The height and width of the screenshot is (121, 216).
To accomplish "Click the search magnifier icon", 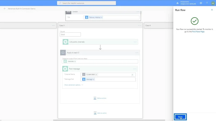I will pyautogui.click(x=60, y=3).
